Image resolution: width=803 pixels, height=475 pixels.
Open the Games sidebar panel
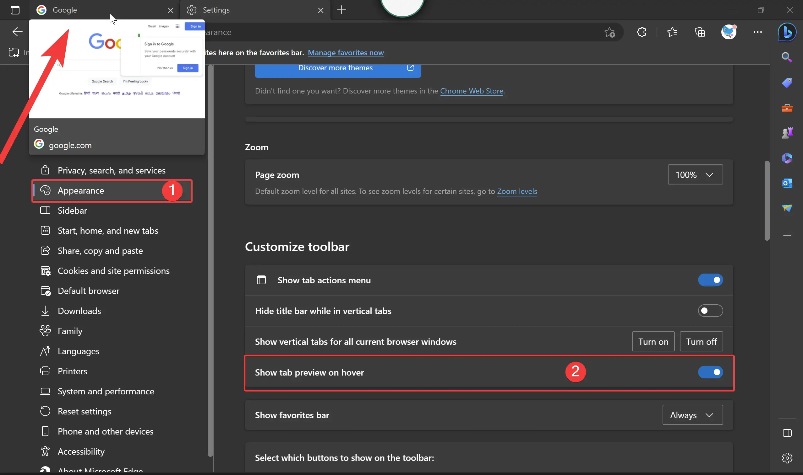tap(787, 133)
